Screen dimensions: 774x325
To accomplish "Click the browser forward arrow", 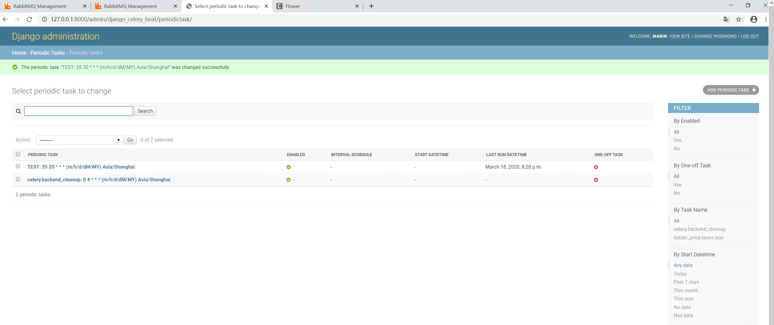I will 17,19.
